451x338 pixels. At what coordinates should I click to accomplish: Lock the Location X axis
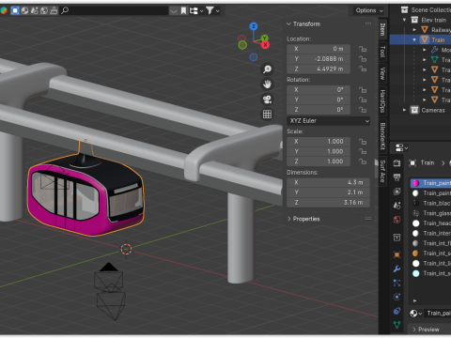pyautogui.click(x=363, y=49)
